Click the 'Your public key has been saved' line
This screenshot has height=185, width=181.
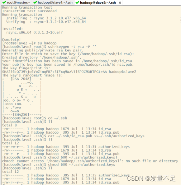(68, 65)
